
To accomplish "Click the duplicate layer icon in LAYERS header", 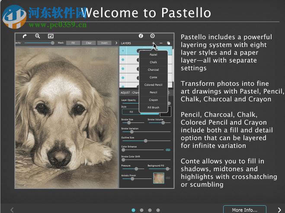I will [169, 43].
